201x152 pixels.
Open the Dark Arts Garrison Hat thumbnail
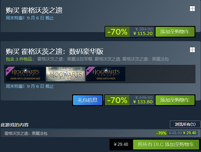(x=25, y=74)
